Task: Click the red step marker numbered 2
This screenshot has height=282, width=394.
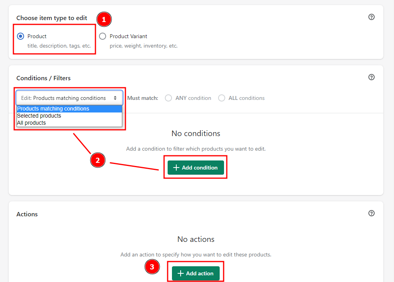Action: point(98,160)
